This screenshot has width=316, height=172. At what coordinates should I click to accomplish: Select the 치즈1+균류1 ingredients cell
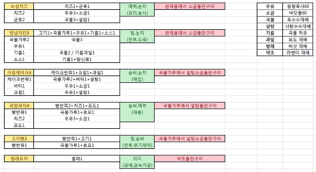77,6
